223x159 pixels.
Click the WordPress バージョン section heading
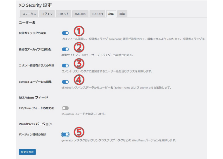35,124
